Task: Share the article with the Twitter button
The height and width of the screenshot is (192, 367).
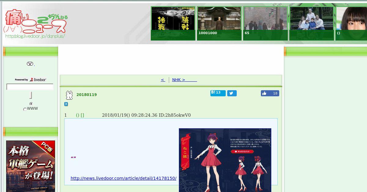Action: coord(232,93)
